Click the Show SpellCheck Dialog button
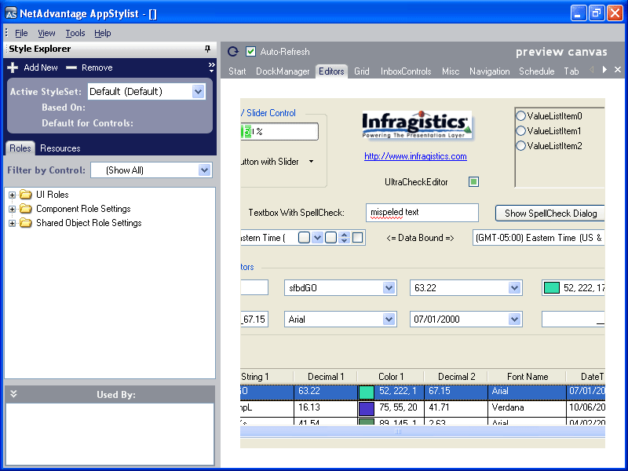Screen dimensions: 628x471 click(549, 213)
